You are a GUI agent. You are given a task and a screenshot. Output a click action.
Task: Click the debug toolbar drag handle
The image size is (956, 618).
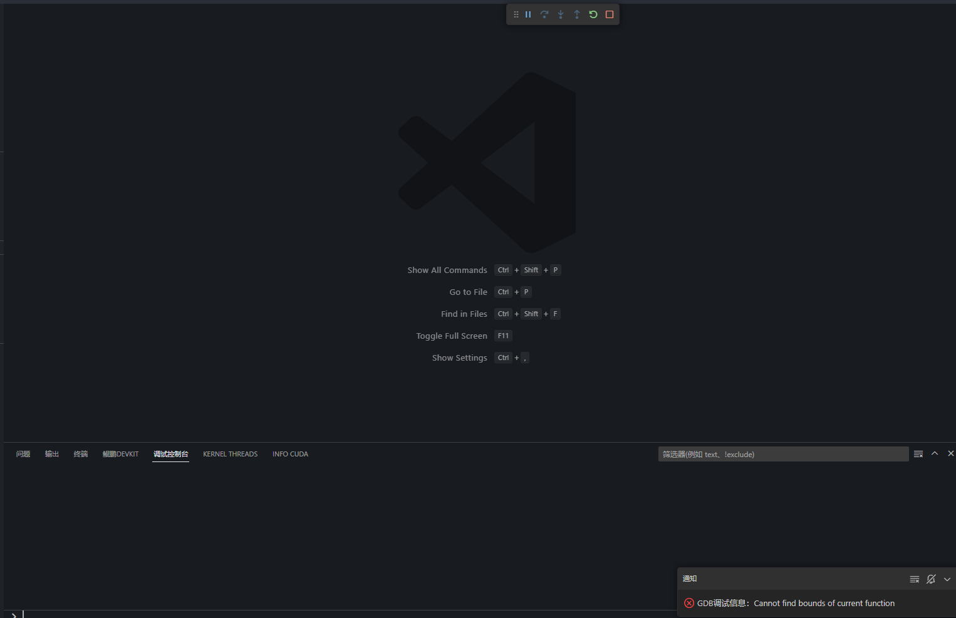[x=516, y=14]
